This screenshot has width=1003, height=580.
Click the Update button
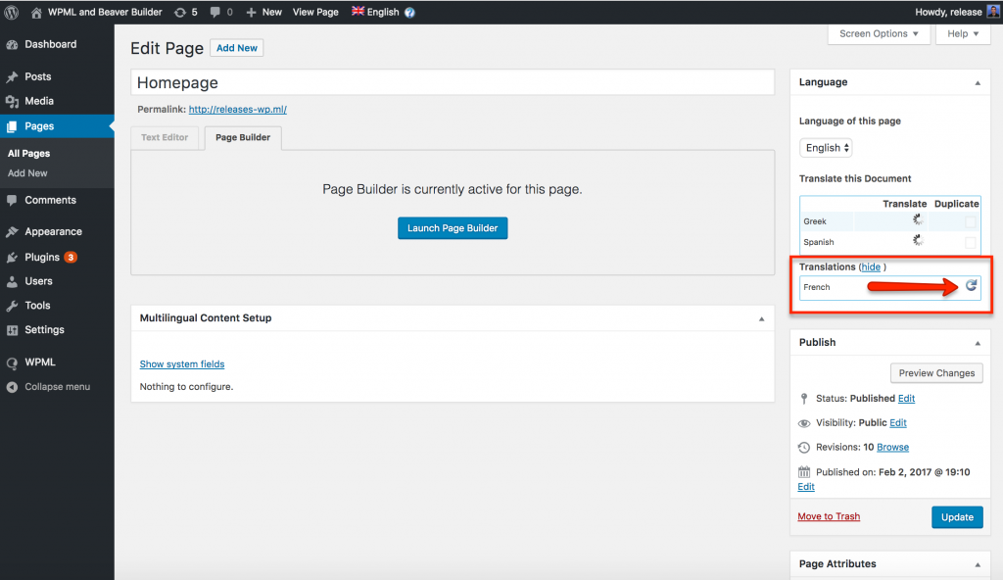coord(957,517)
